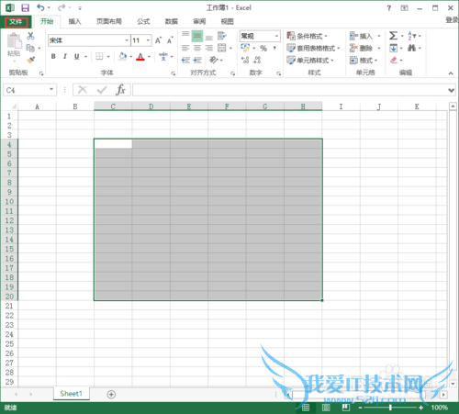Toggle Italic formatting
459x414 pixels.
65,56
